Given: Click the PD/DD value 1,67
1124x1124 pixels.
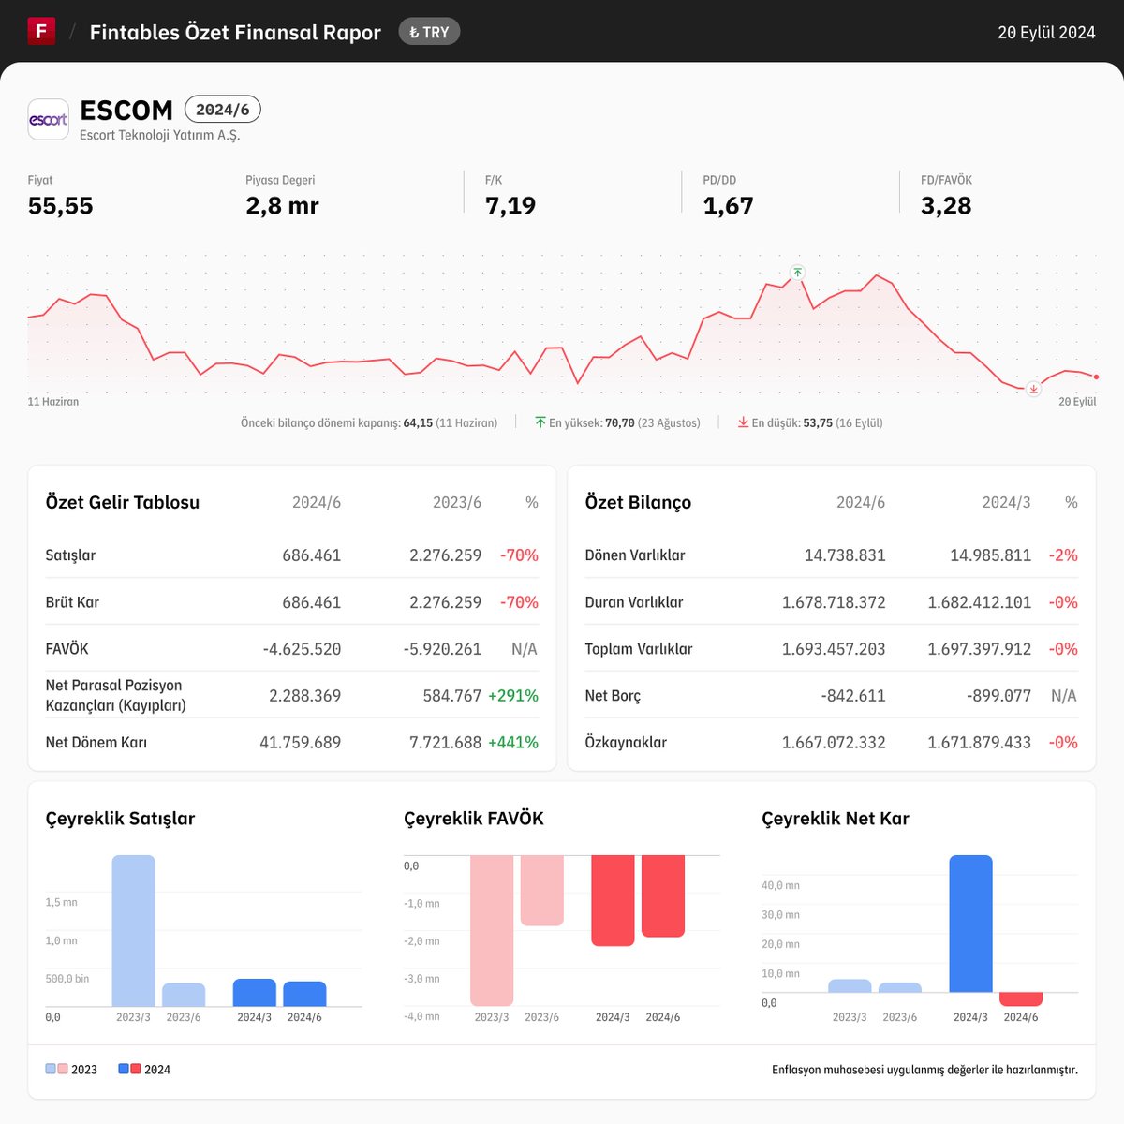Looking at the screenshot, I should 728,206.
